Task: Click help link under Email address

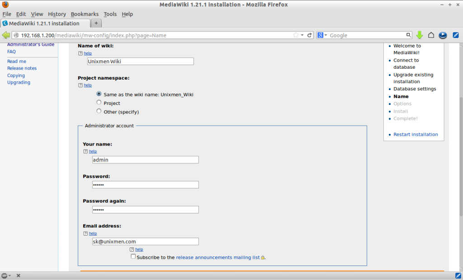Action: [93, 233]
